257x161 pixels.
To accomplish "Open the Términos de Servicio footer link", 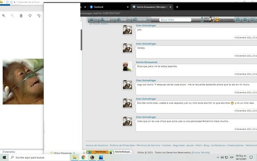I will coord(148,146).
